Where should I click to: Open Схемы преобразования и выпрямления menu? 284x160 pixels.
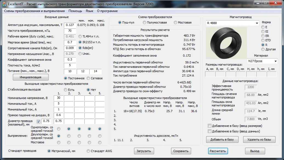pyautogui.click(x=34, y=11)
